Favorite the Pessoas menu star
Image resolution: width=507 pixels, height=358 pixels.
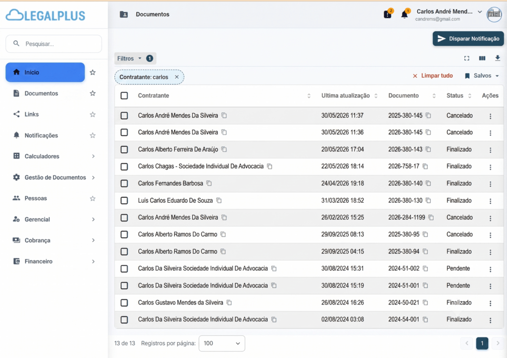pos(93,198)
